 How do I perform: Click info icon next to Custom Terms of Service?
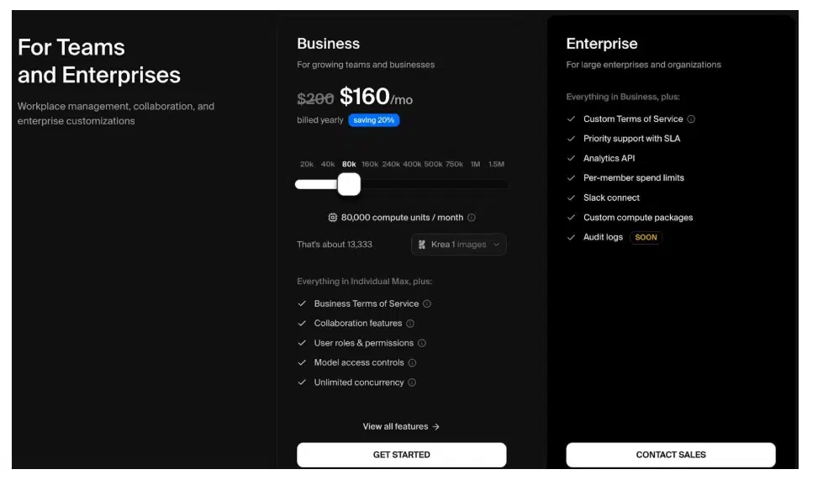coord(691,119)
